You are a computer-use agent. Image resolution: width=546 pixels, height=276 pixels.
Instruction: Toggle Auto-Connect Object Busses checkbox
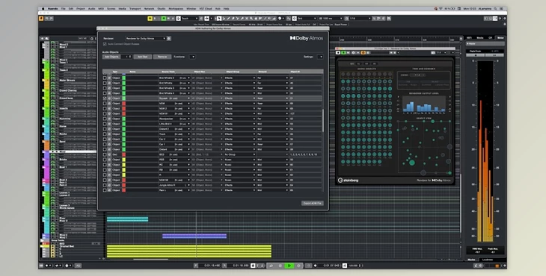click(x=105, y=44)
